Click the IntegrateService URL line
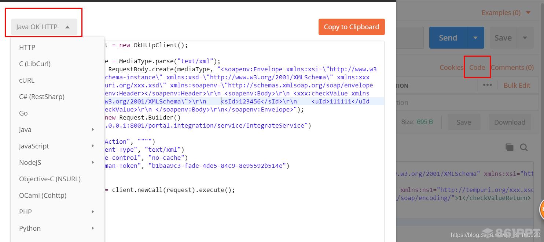The image size is (544, 242). click(208, 125)
